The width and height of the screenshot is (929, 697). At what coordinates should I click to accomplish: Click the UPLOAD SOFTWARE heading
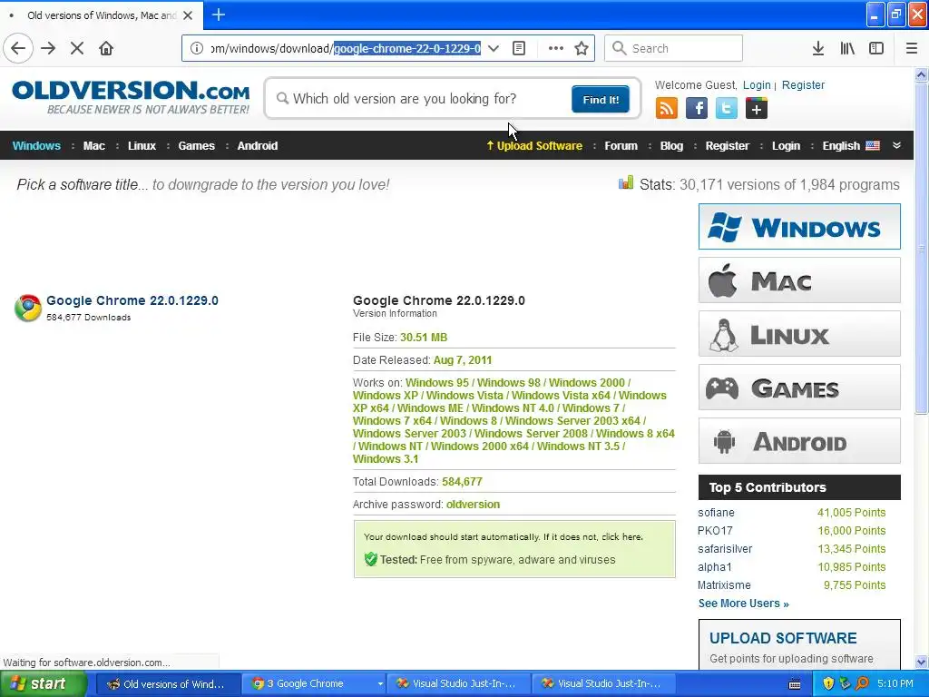(x=783, y=638)
